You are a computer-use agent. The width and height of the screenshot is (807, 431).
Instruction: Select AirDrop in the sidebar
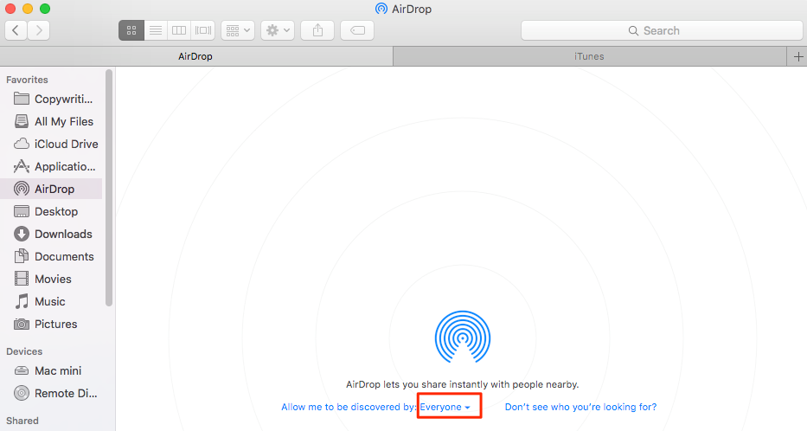tap(53, 189)
